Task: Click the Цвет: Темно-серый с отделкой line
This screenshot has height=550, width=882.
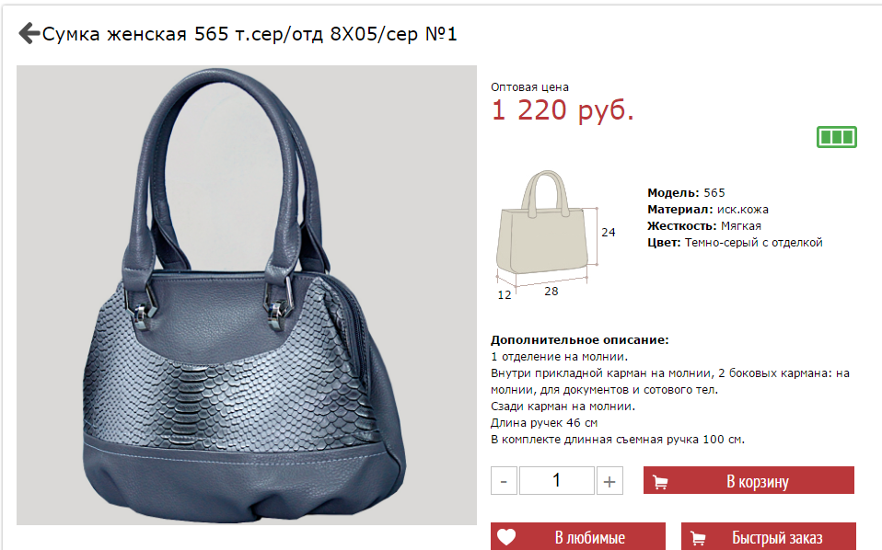Action: [x=735, y=243]
